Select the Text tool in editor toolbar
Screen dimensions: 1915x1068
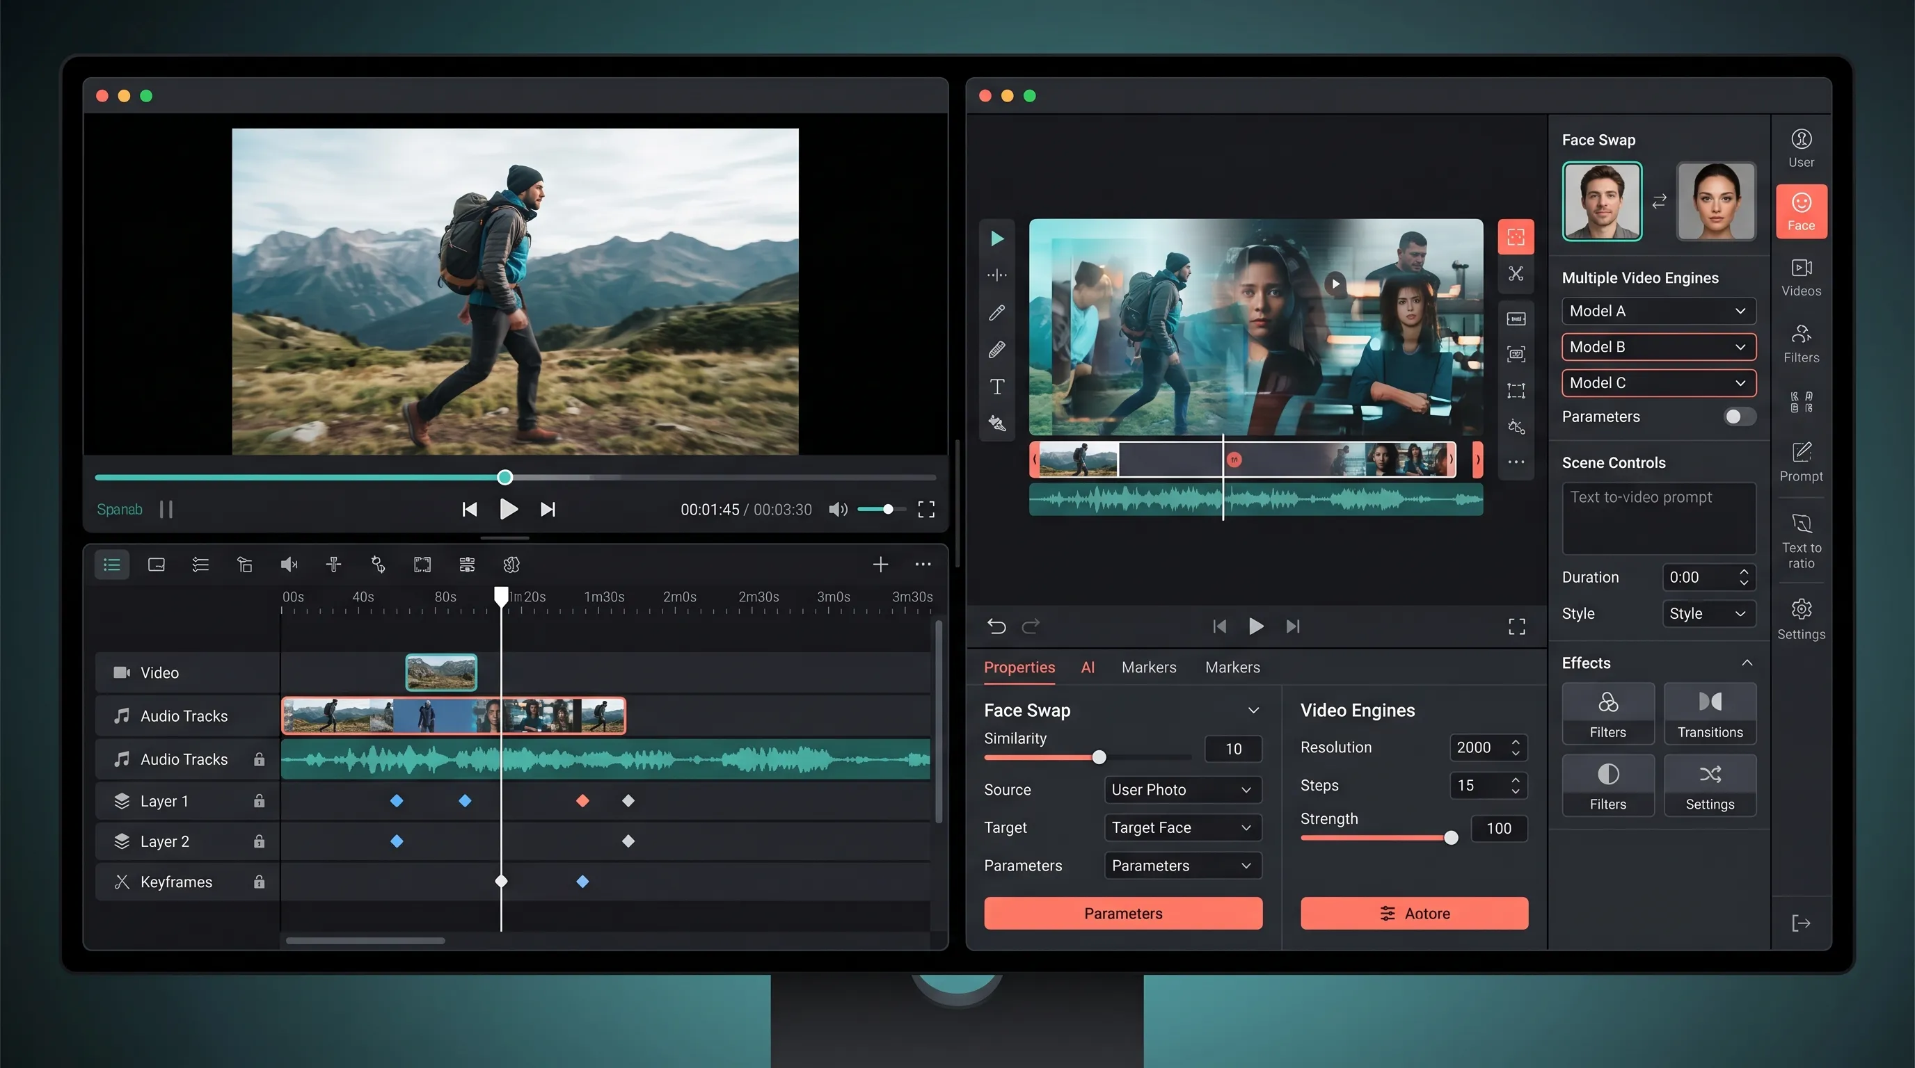click(x=997, y=386)
